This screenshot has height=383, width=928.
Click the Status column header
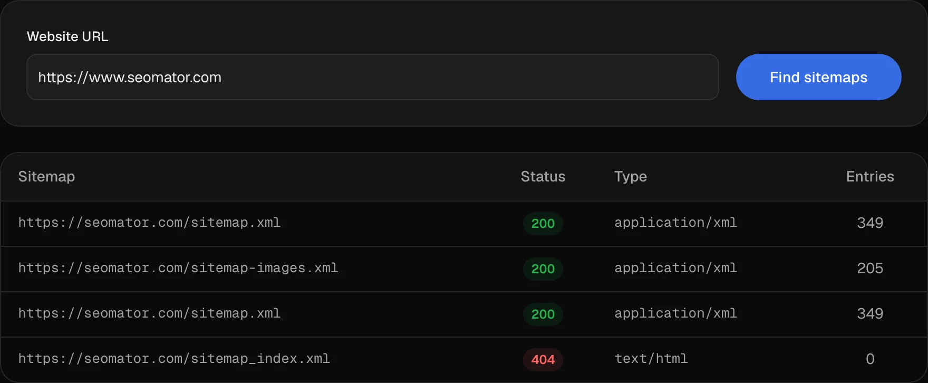[543, 176]
